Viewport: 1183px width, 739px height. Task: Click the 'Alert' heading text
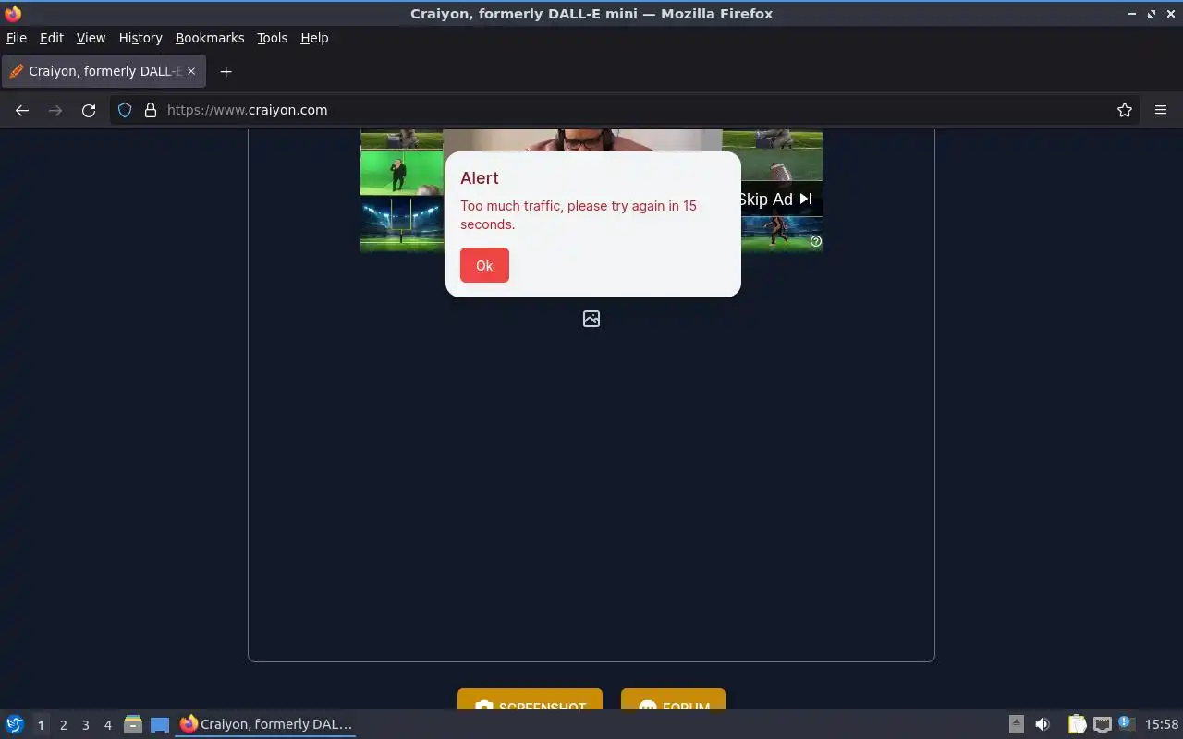480,178
